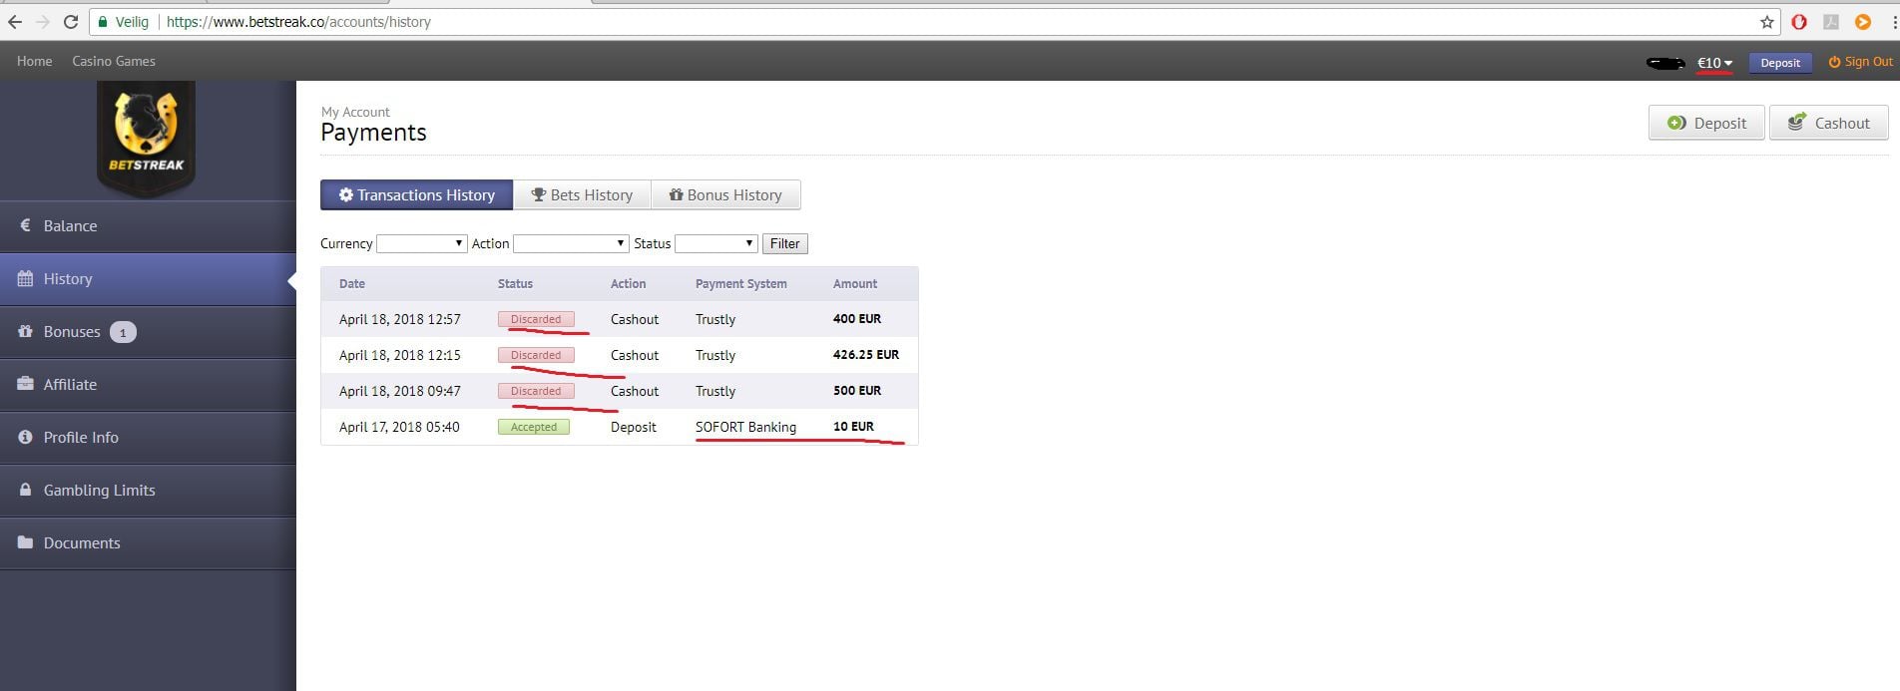This screenshot has height=691, width=1900.
Task: Click the Discarded status for 500 EUR cashout
Action: 536,391
